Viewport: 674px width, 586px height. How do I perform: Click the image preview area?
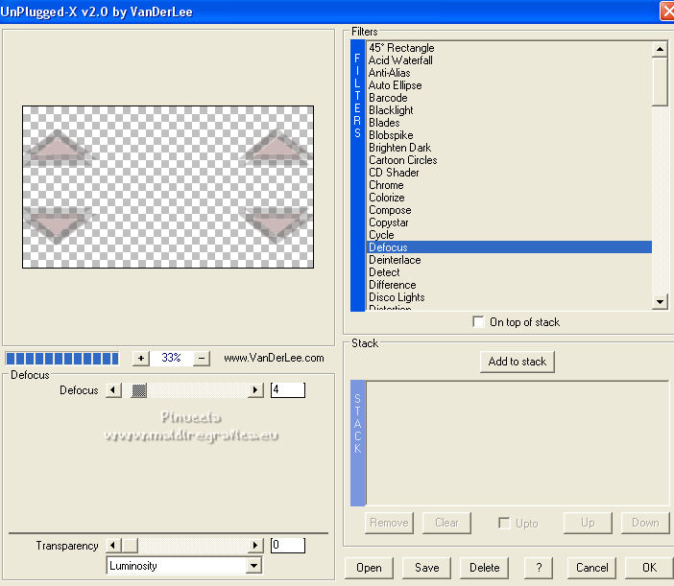168,187
